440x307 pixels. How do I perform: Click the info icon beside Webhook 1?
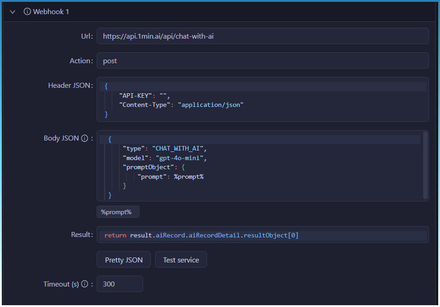(x=27, y=12)
